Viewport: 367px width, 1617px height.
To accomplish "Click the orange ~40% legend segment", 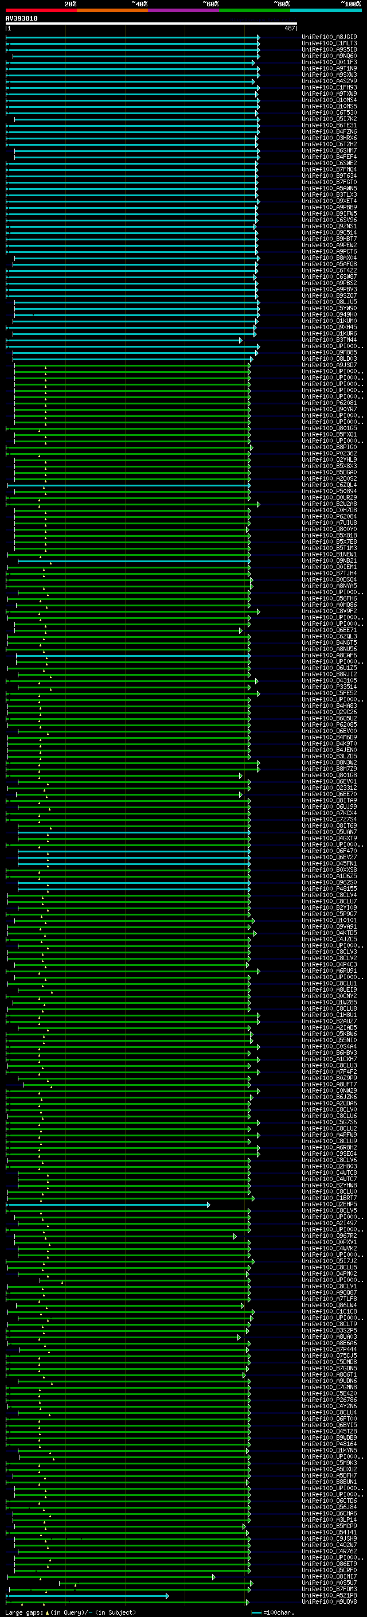I will tap(112, 10).
